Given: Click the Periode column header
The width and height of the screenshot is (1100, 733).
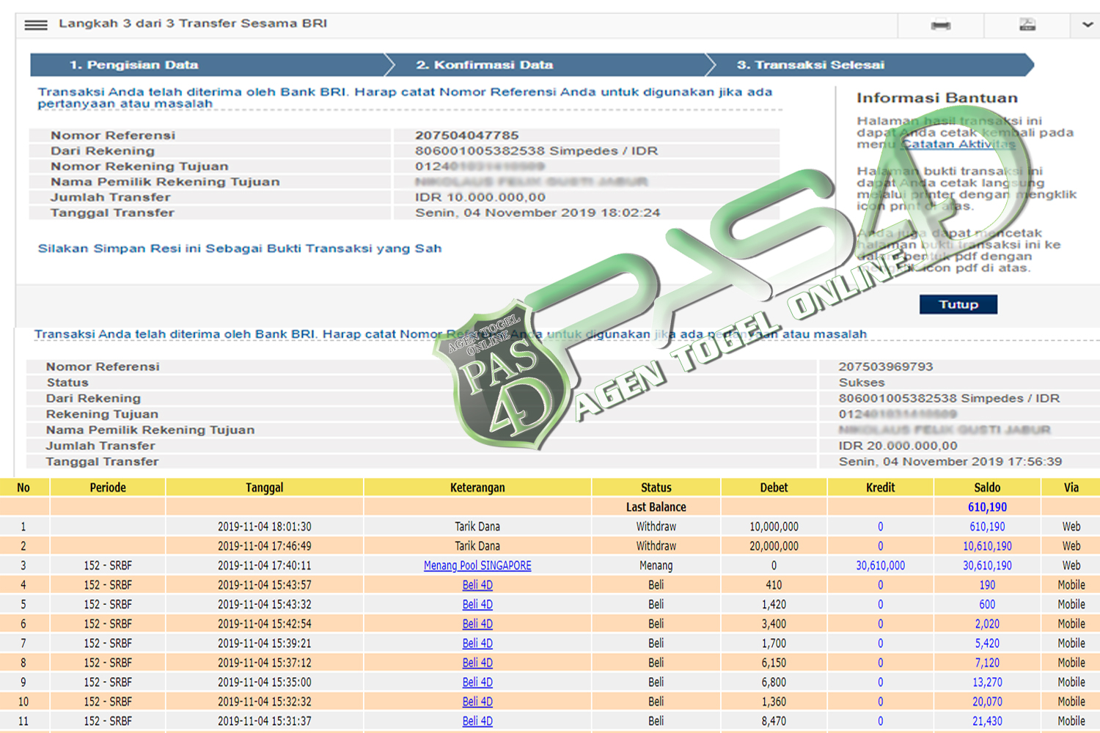Looking at the screenshot, I should (108, 487).
